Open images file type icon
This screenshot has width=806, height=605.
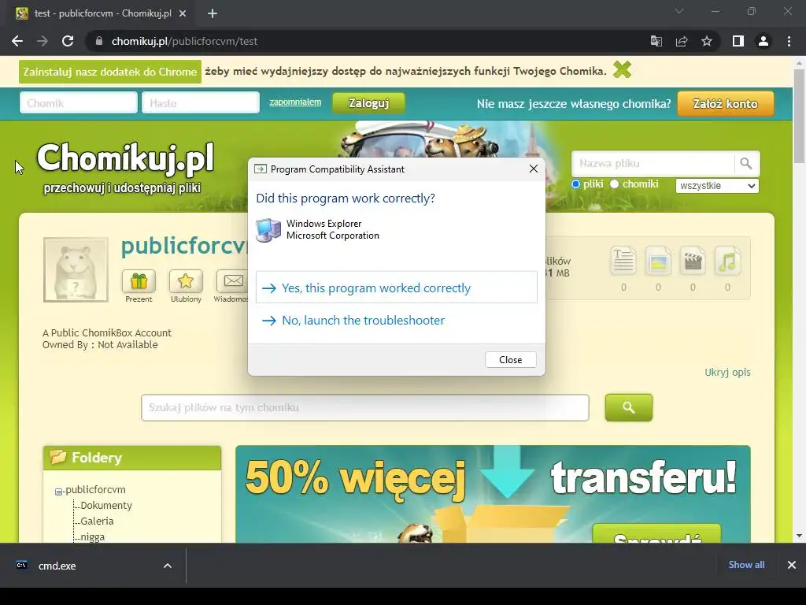click(658, 261)
